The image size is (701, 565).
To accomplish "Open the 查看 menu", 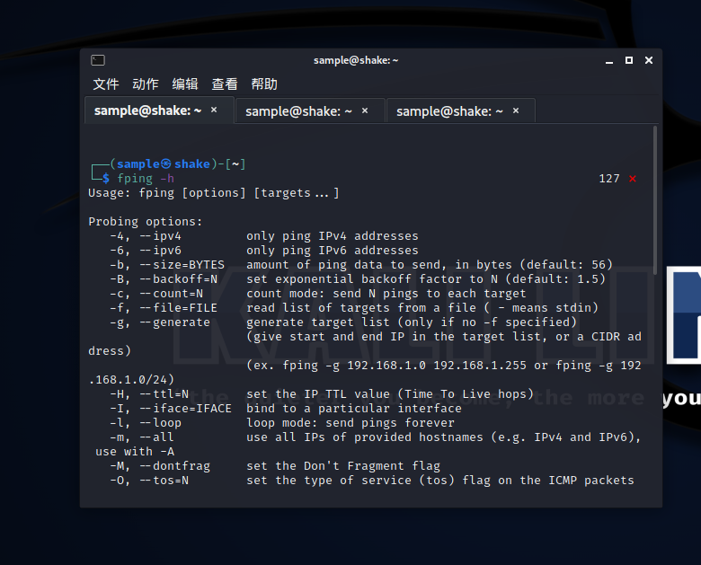I will (x=225, y=84).
